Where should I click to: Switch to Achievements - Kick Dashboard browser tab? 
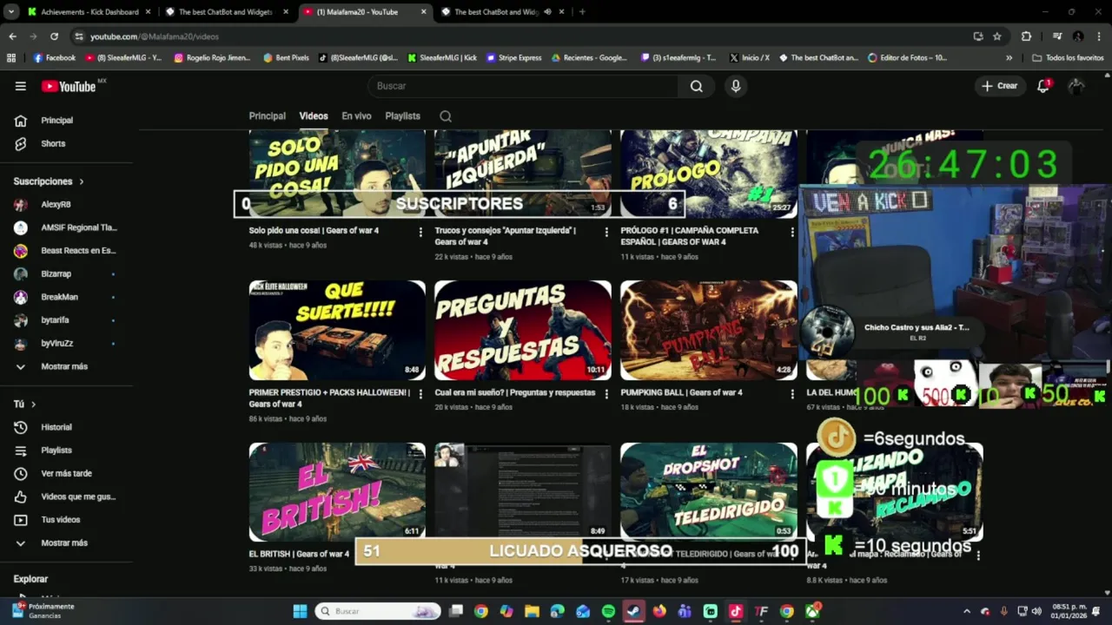tap(89, 12)
